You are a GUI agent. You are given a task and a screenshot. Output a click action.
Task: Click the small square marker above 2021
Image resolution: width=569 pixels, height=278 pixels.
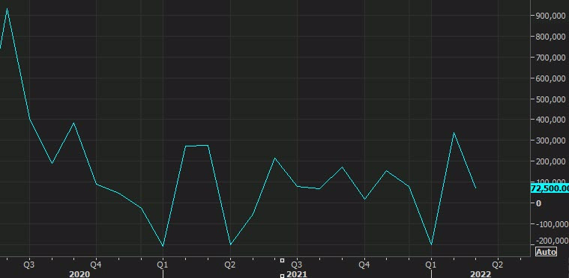[283, 260]
